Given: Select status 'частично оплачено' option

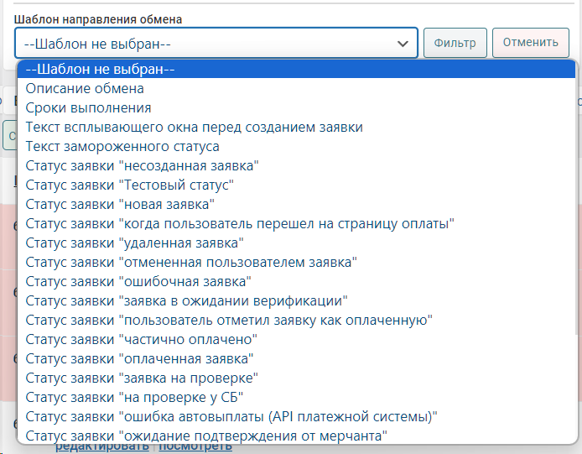Looking at the screenshot, I should (141, 339).
